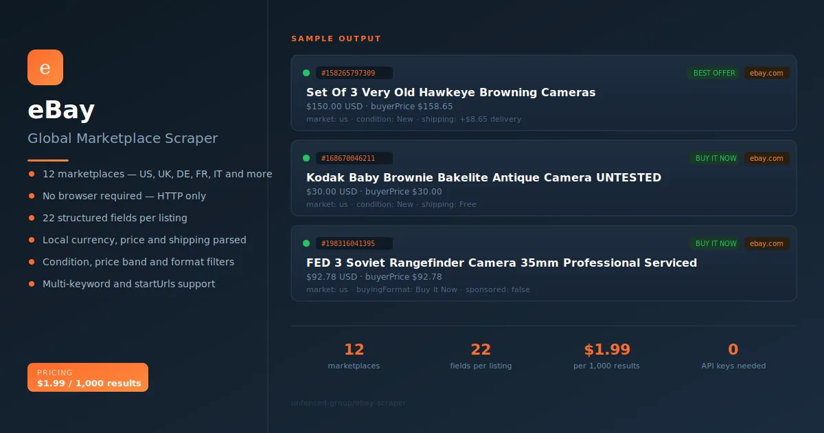Click the price line '$150.00 USD · buyerPrice $158.65'
The height and width of the screenshot is (433, 824).
(x=380, y=107)
